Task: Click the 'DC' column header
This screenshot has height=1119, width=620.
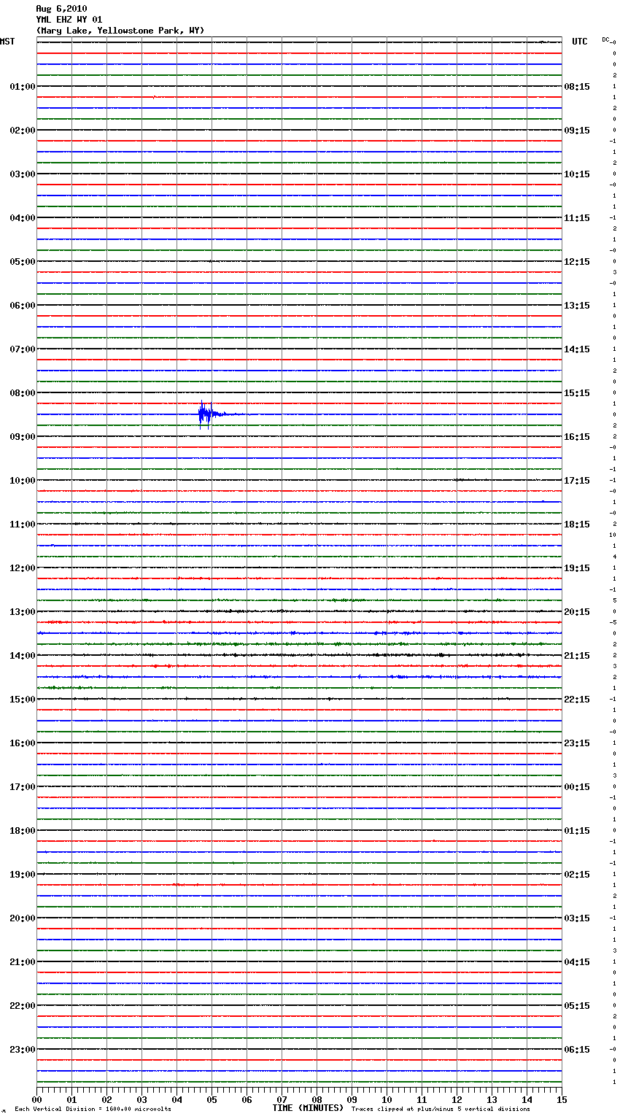Action: pos(605,39)
